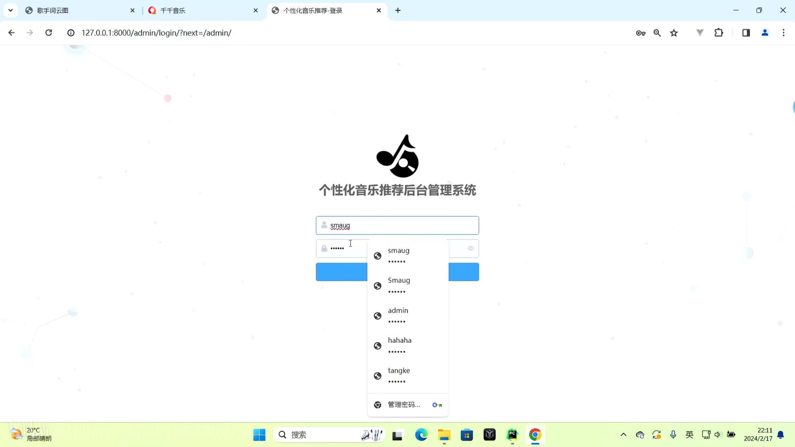
Task: Close the 个性化音乐推荐-登录 tab
Action: point(379,11)
